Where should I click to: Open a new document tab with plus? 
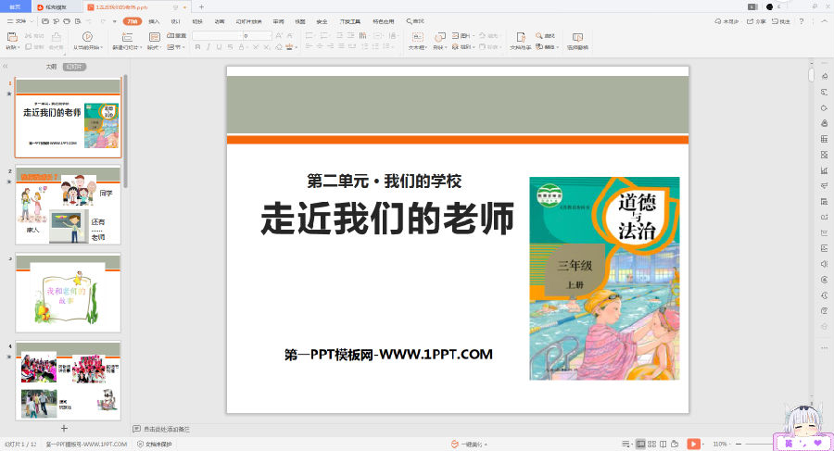201,6
